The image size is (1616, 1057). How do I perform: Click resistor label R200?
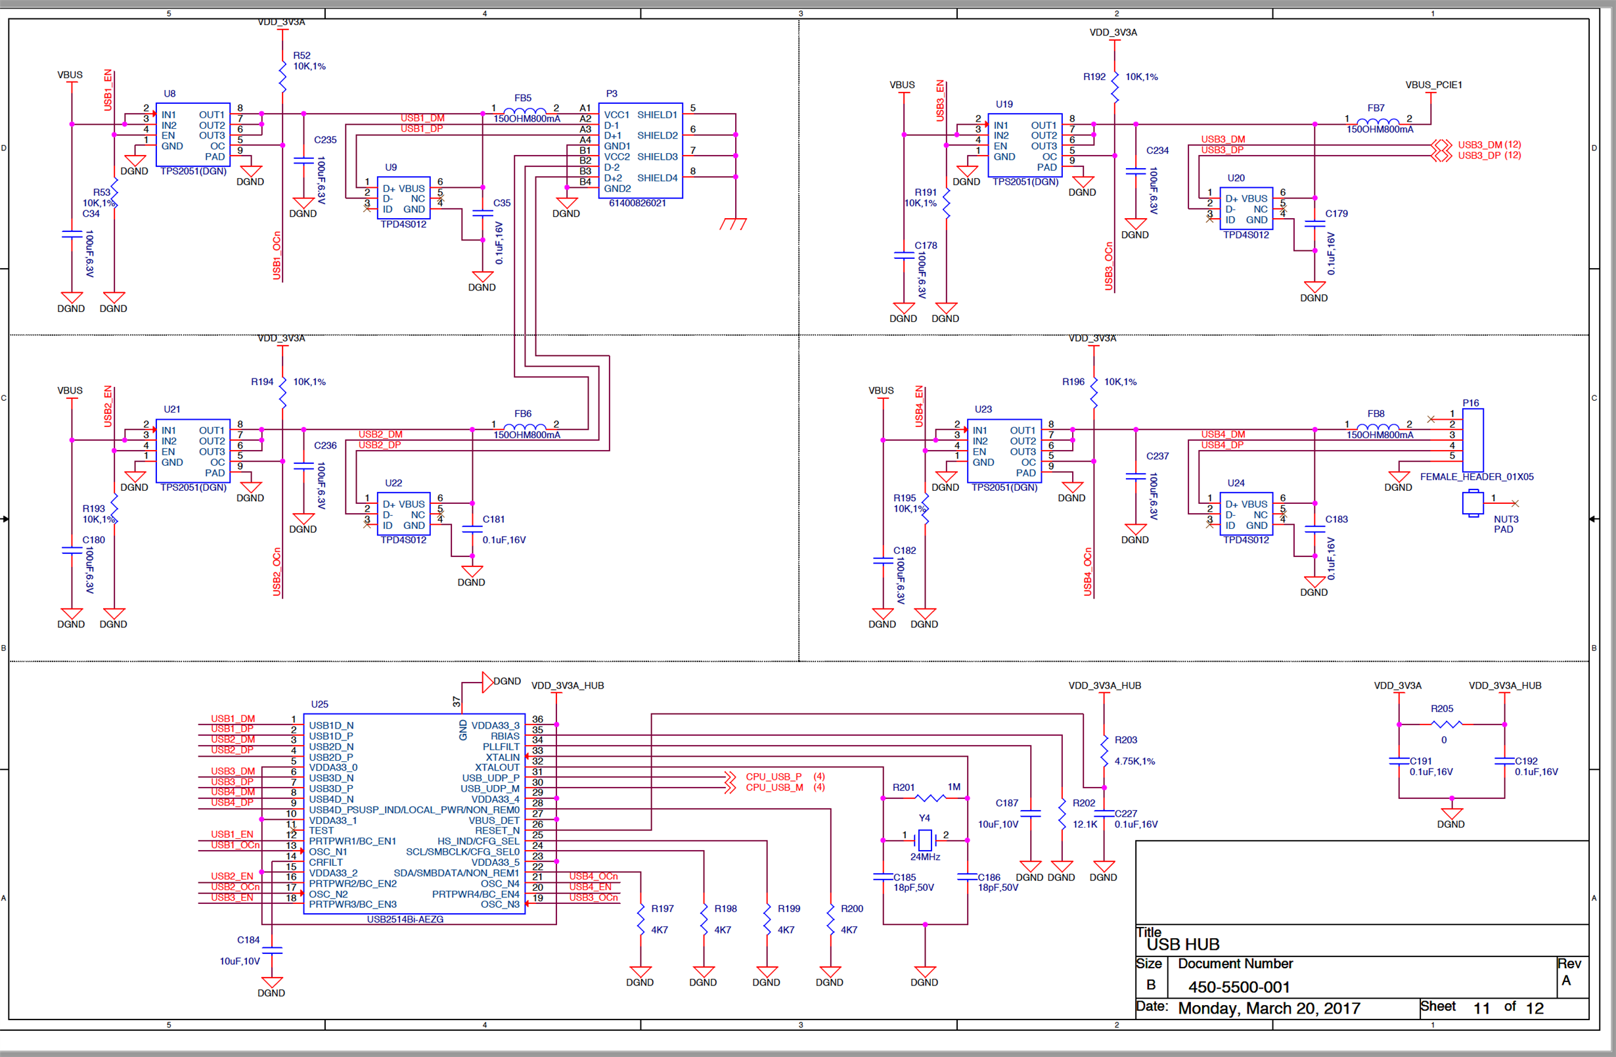(x=851, y=909)
